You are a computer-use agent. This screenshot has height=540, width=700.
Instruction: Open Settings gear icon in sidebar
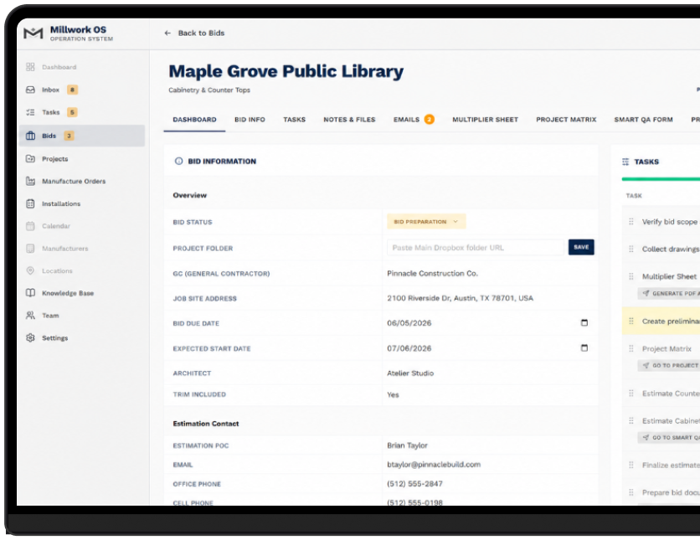pyautogui.click(x=30, y=338)
